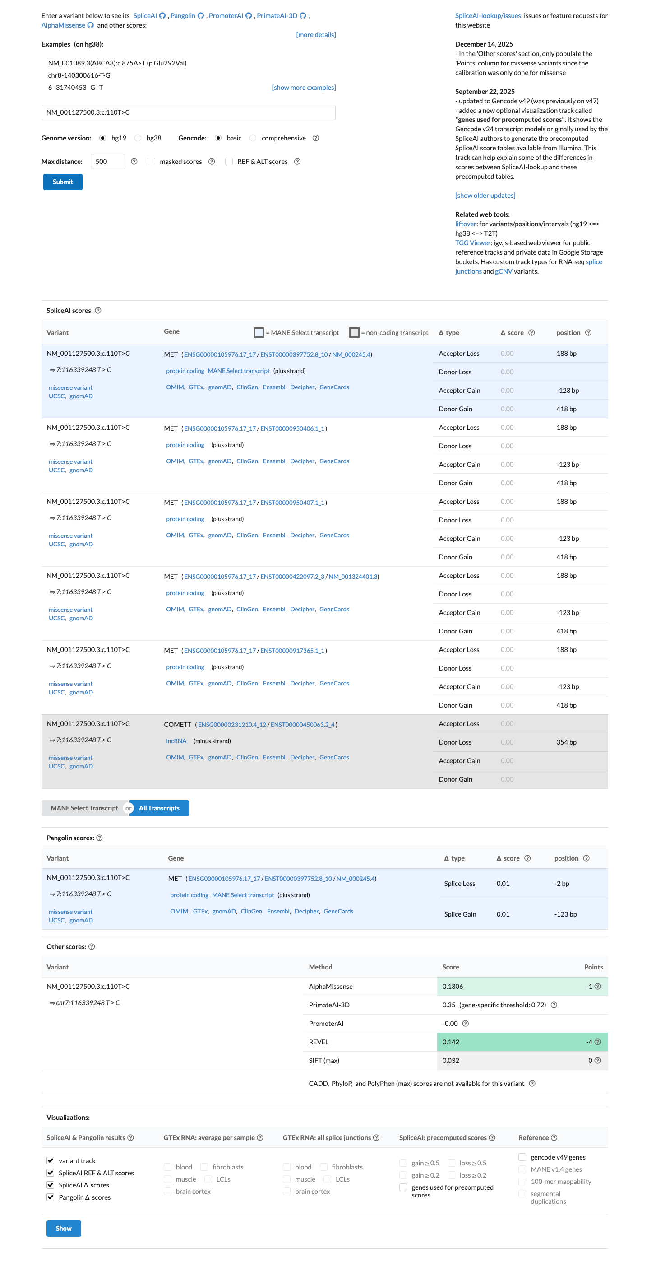Switch to MANE Select Transcript view
Image resolution: width=656 pixels, height=1262 pixels.
click(84, 808)
